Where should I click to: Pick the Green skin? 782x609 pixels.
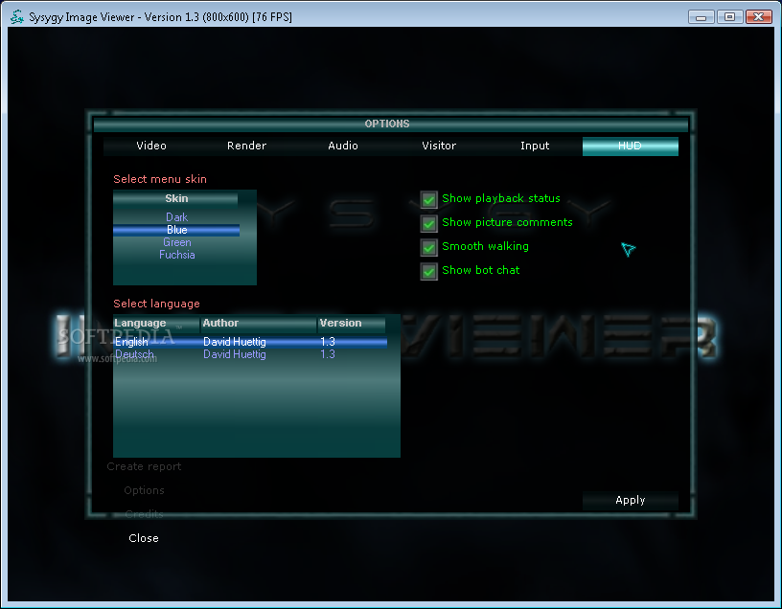pyautogui.click(x=176, y=242)
